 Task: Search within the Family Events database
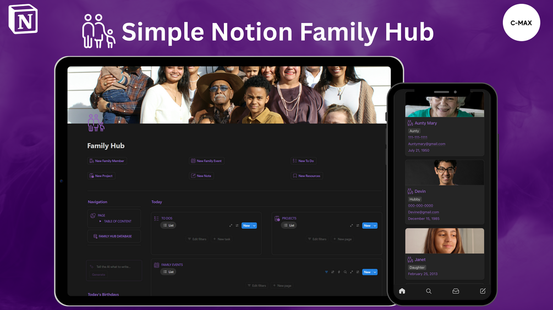(345, 272)
